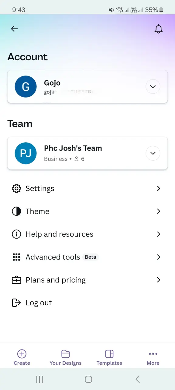Image resolution: width=175 pixels, height=390 pixels.
Task: Expand the Phc Josh's Team dropdown
Action: (153, 153)
